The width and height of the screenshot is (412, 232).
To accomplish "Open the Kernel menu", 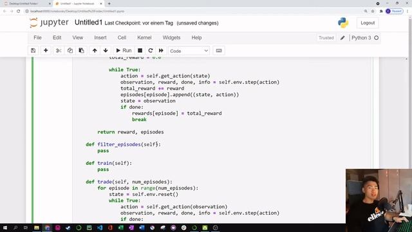I will (x=144, y=37).
